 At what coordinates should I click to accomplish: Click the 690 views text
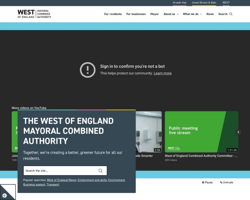[171, 160]
